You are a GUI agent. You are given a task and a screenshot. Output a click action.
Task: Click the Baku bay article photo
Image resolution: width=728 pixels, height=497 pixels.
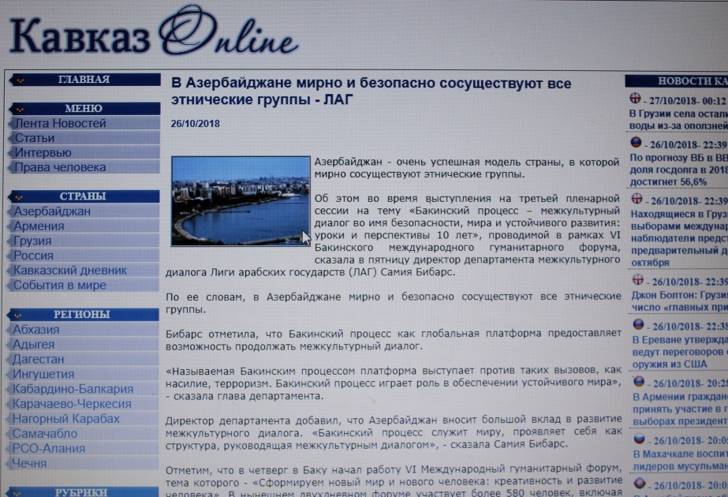tap(241, 200)
